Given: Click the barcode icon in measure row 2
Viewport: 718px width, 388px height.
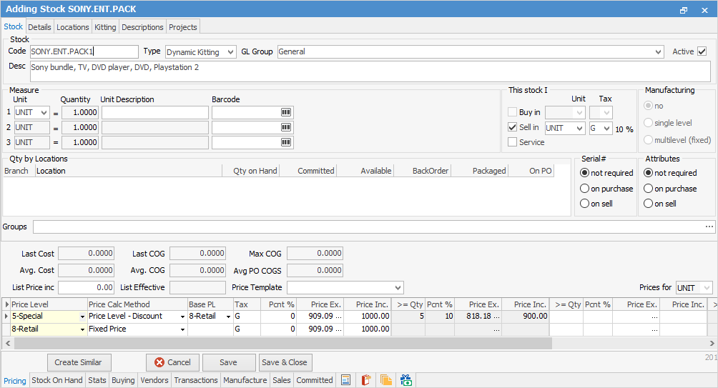Looking at the screenshot, I should pyautogui.click(x=286, y=127).
